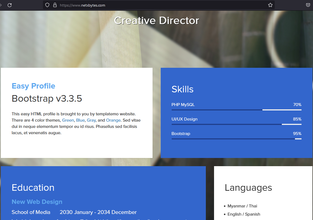Screen dimensions: 313x220
Task: Select the Orange theme link
Action: [x=113, y=120]
